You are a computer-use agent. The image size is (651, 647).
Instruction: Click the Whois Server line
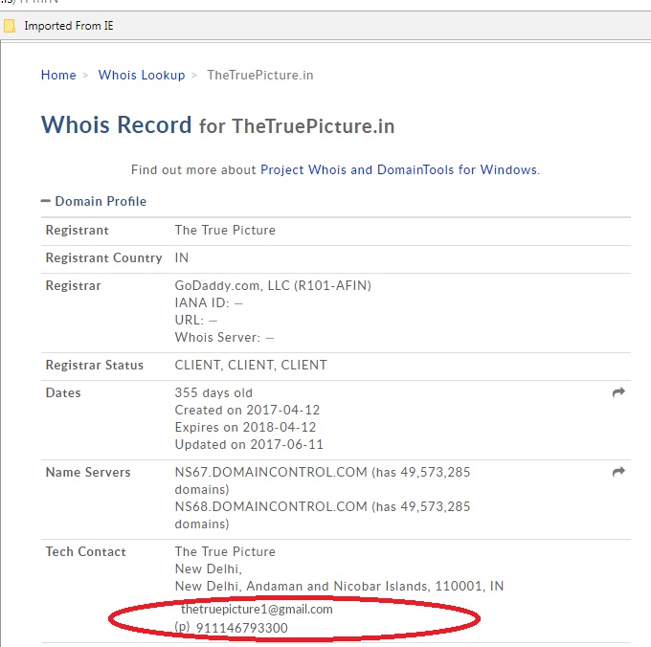[224, 338]
